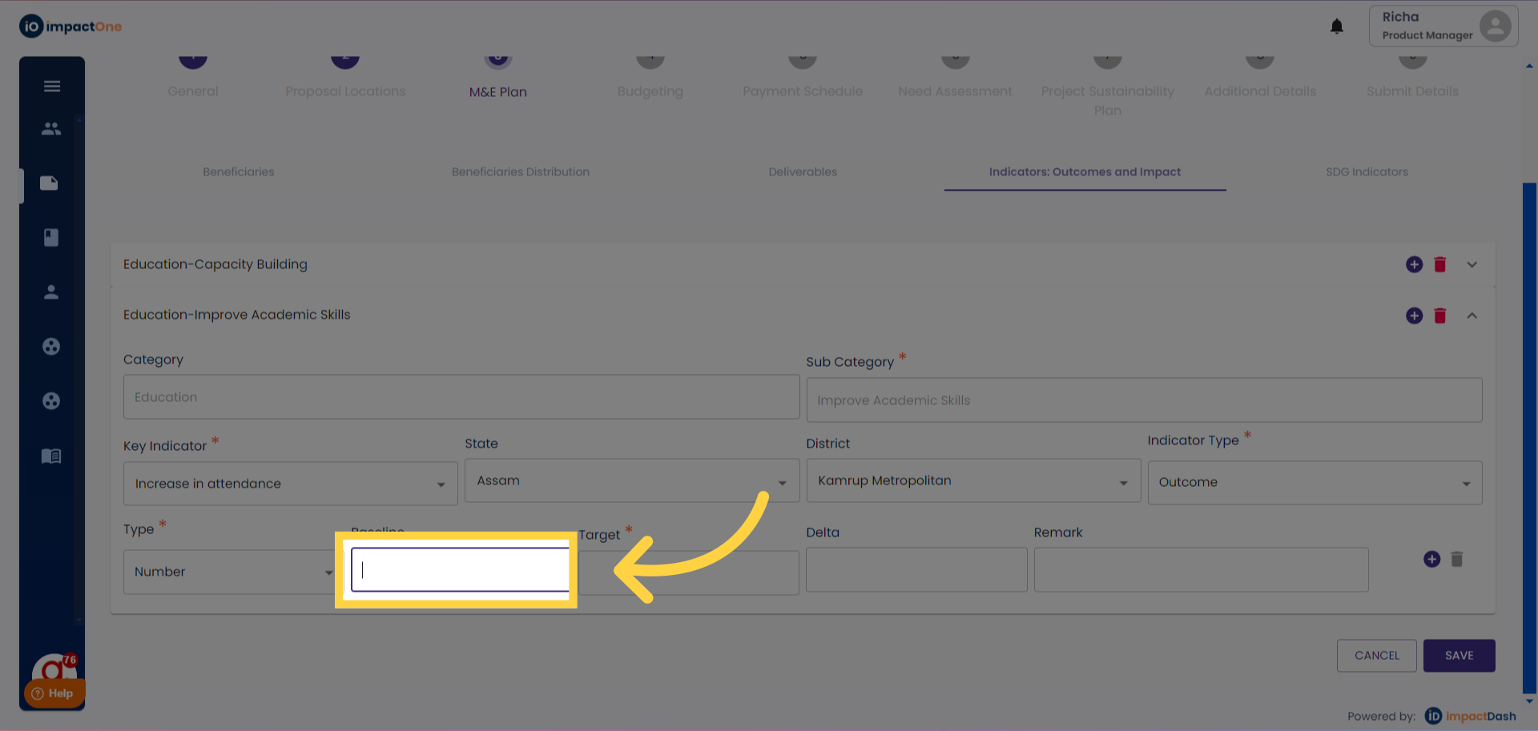Click the CANCEL button
Viewport: 1538px width, 731px height.
tap(1376, 655)
